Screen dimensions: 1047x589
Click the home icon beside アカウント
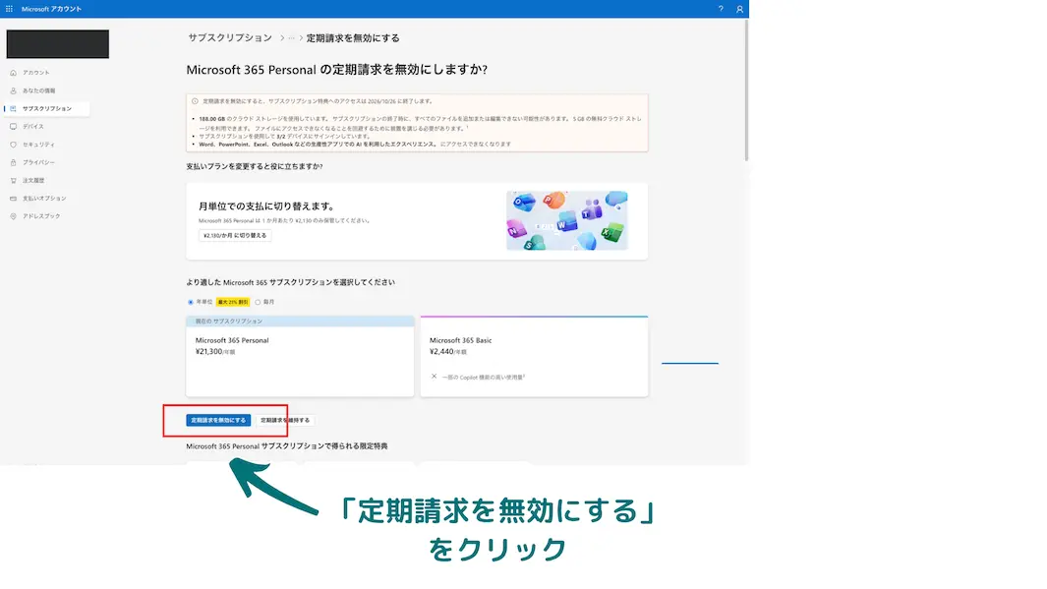tap(13, 72)
